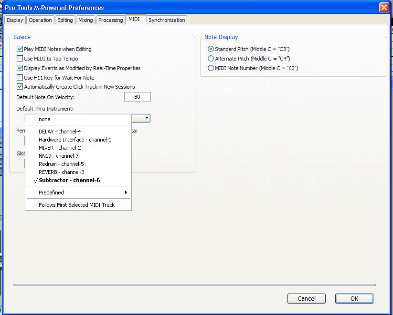Enable Use F11 Key for Wait For Note
Screen dimensions: 393x315
pos(20,78)
